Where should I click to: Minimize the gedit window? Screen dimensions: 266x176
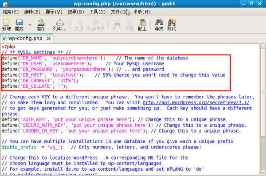pyautogui.click(x=244, y=4)
